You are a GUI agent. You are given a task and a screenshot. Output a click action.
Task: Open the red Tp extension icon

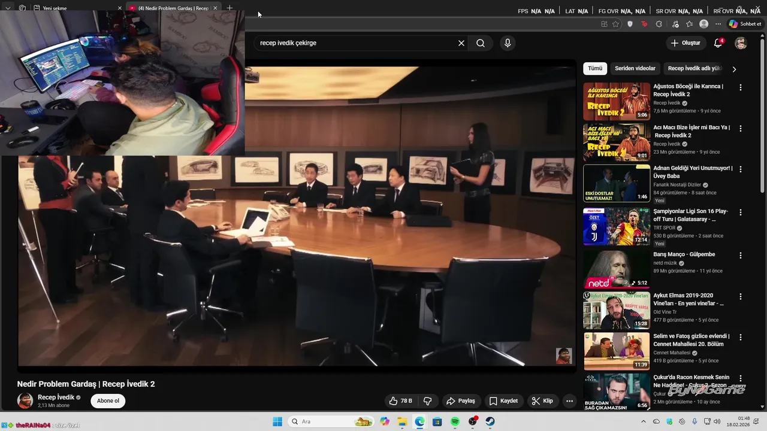pos(644,24)
